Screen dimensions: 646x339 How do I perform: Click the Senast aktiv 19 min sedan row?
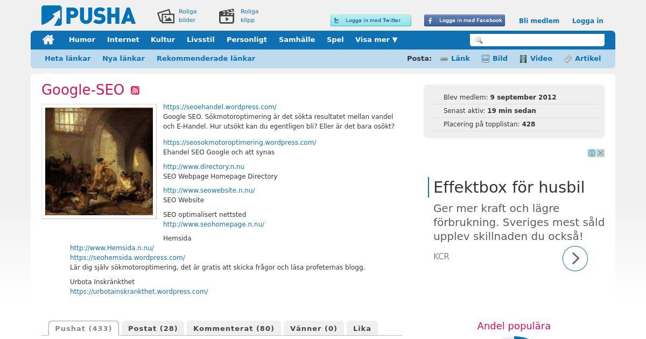tap(514, 111)
